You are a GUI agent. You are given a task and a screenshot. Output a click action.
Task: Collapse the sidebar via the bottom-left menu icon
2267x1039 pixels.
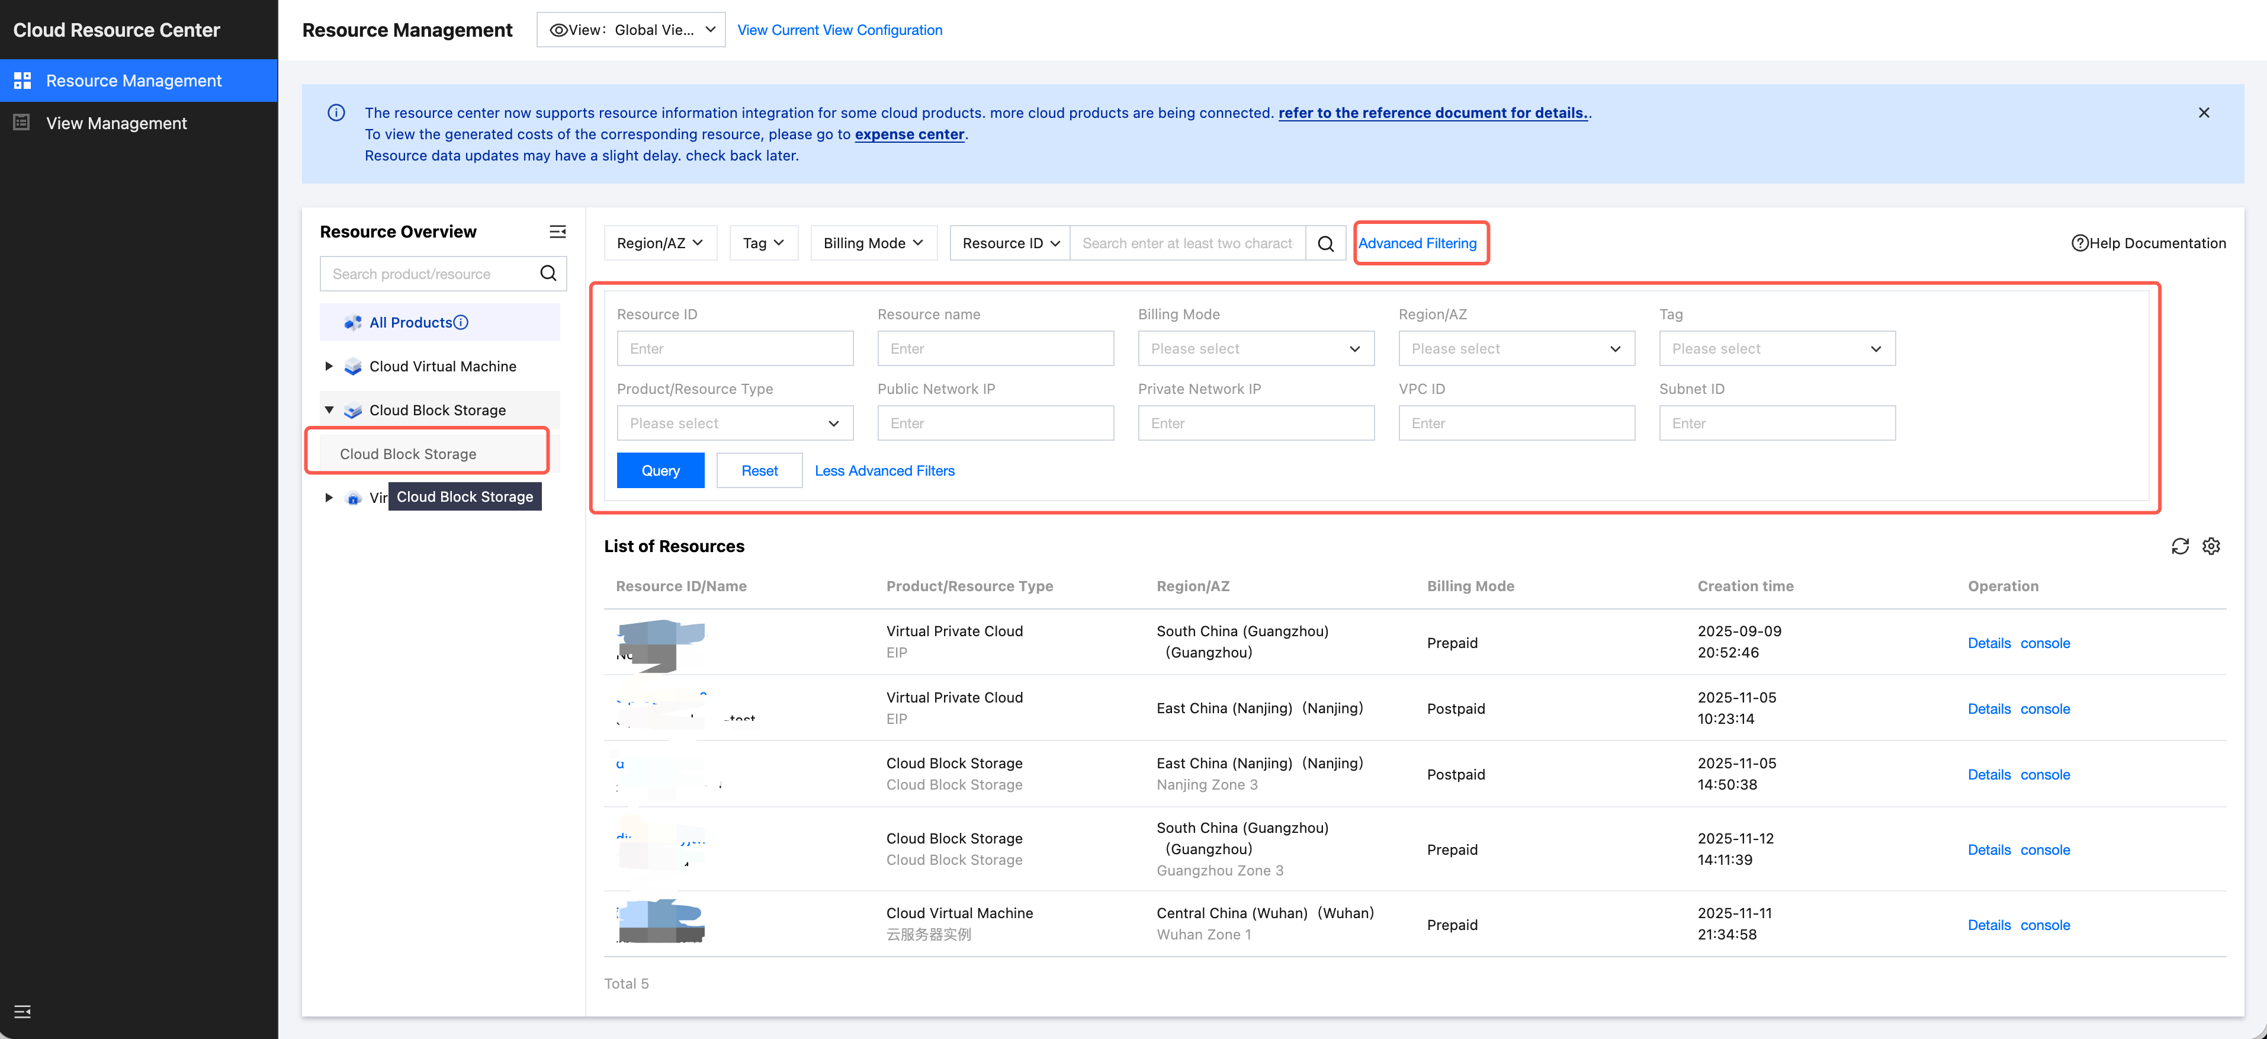pos(22,1011)
